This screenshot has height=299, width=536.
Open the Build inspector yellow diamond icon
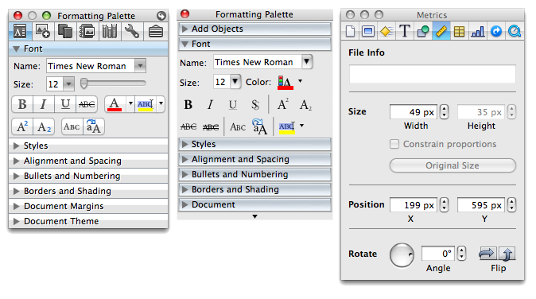(x=386, y=32)
